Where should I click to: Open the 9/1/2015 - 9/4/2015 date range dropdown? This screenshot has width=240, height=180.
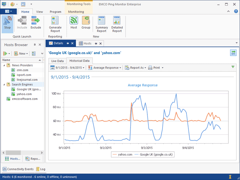pyautogui.click(x=68, y=68)
